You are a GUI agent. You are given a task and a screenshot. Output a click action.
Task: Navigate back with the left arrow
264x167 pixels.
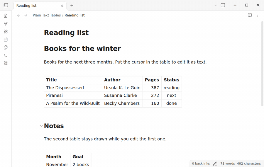pos(18,15)
